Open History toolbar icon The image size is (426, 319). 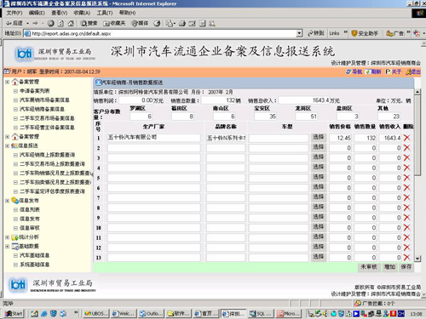click(157, 24)
